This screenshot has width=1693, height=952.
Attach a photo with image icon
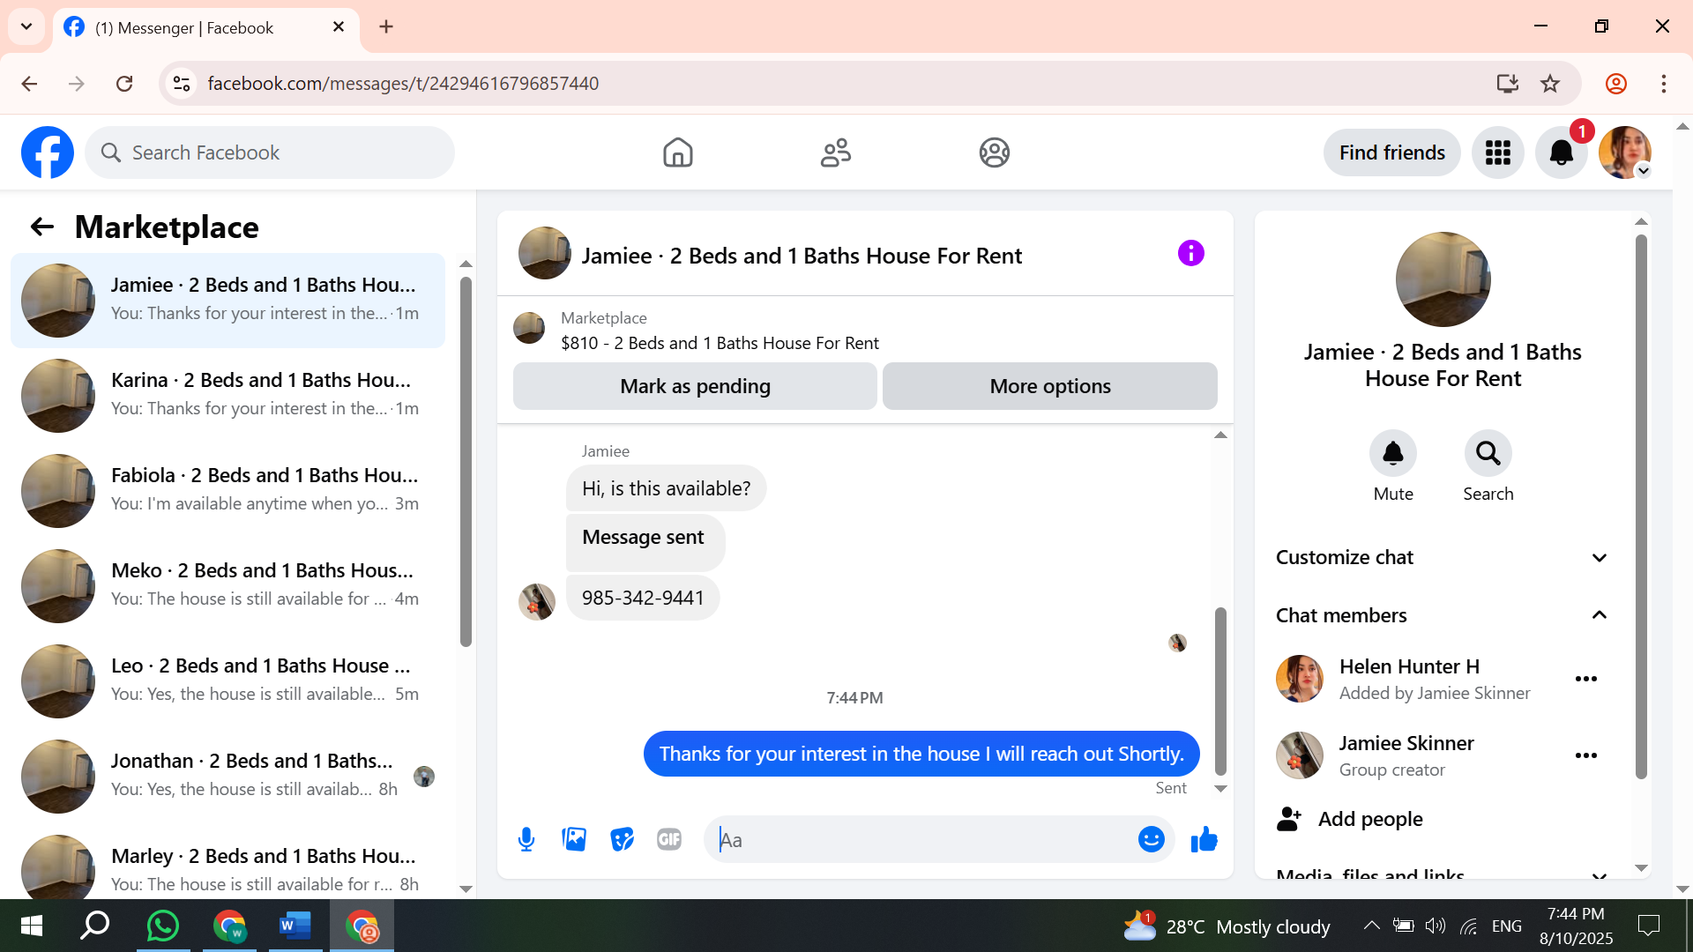point(574,839)
